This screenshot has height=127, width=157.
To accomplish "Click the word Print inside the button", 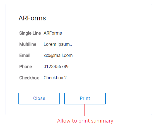I will [85, 98].
